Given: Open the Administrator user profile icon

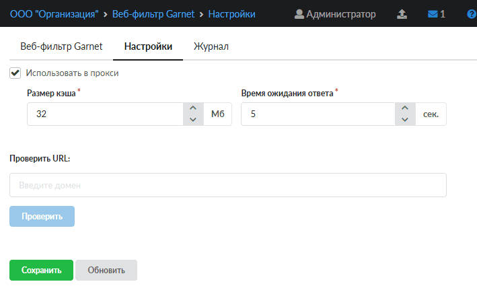Looking at the screenshot, I should pyautogui.click(x=299, y=14).
